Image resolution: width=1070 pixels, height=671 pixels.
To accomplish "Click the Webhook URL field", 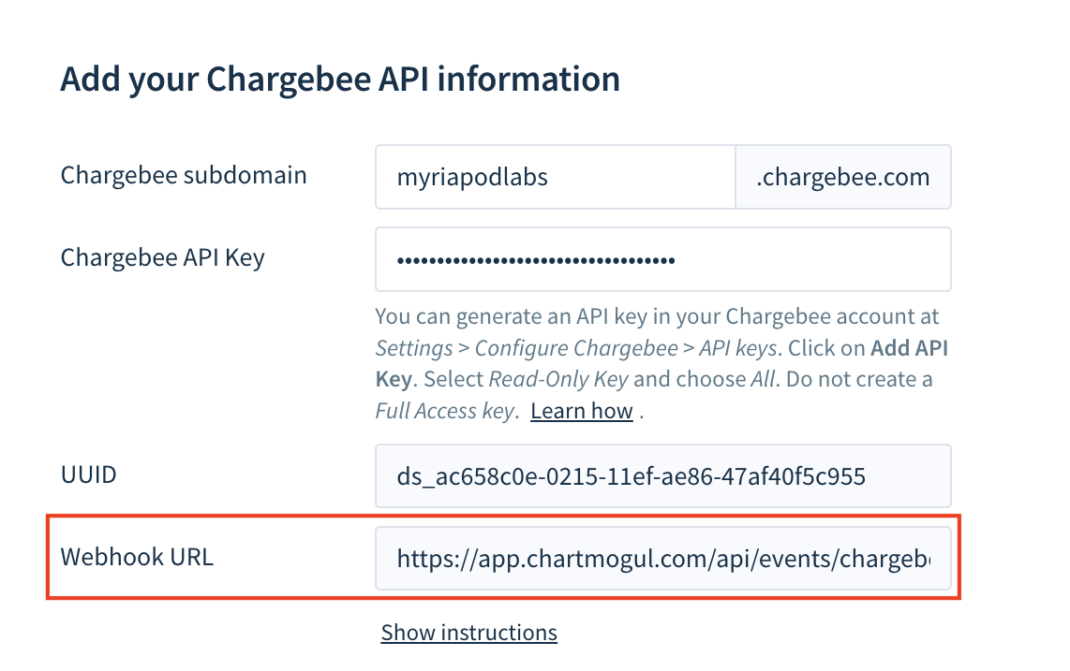I will point(662,558).
